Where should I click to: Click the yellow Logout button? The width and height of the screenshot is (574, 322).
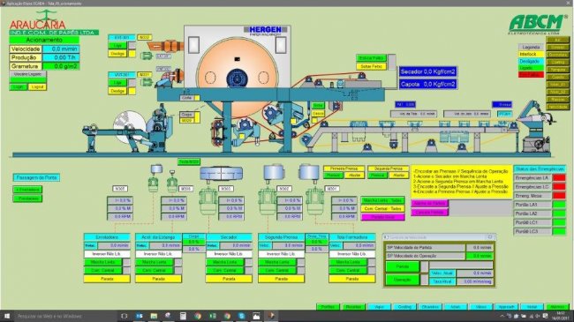click(37, 87)
